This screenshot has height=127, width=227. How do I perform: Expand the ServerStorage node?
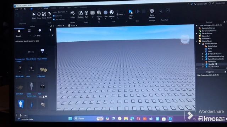click(x=196, y=34)
